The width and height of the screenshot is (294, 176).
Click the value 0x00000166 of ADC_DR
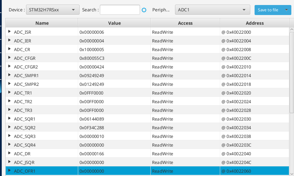[x=92, y=154]
